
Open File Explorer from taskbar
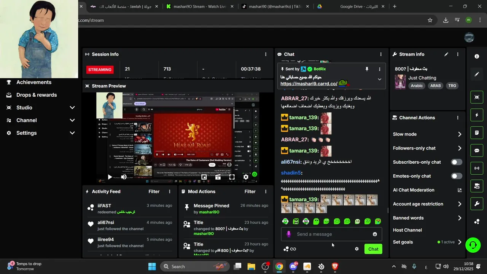coord(251,266)
